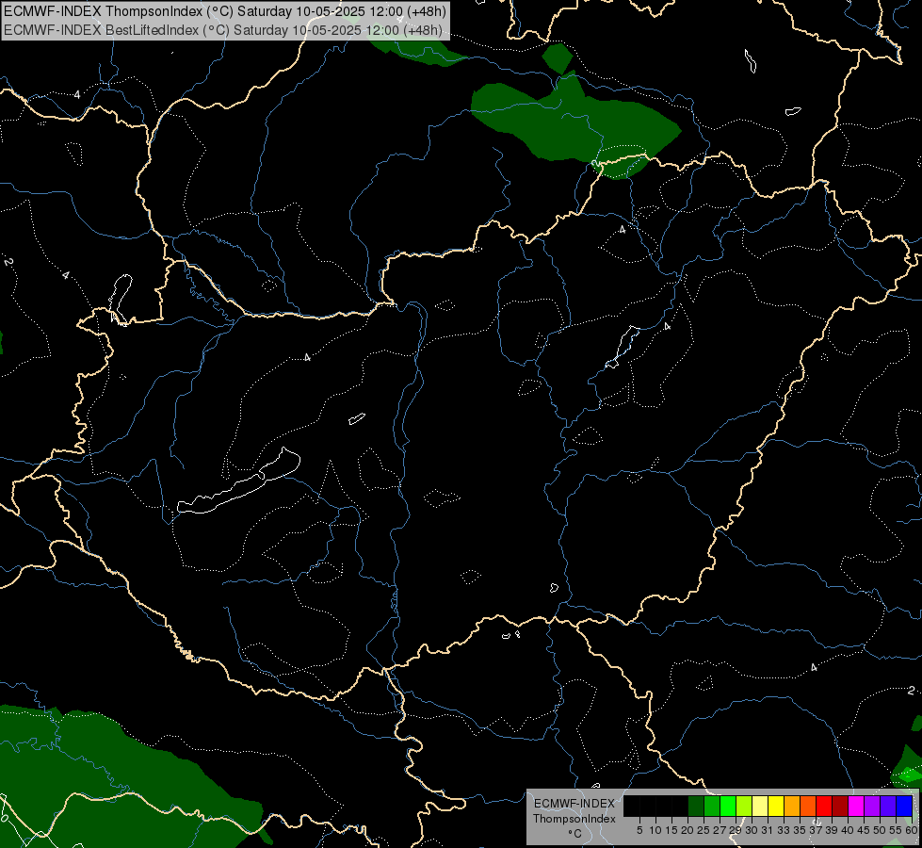
Task: Click the blue 55–60 legend swatch
Action: [904, 807]
